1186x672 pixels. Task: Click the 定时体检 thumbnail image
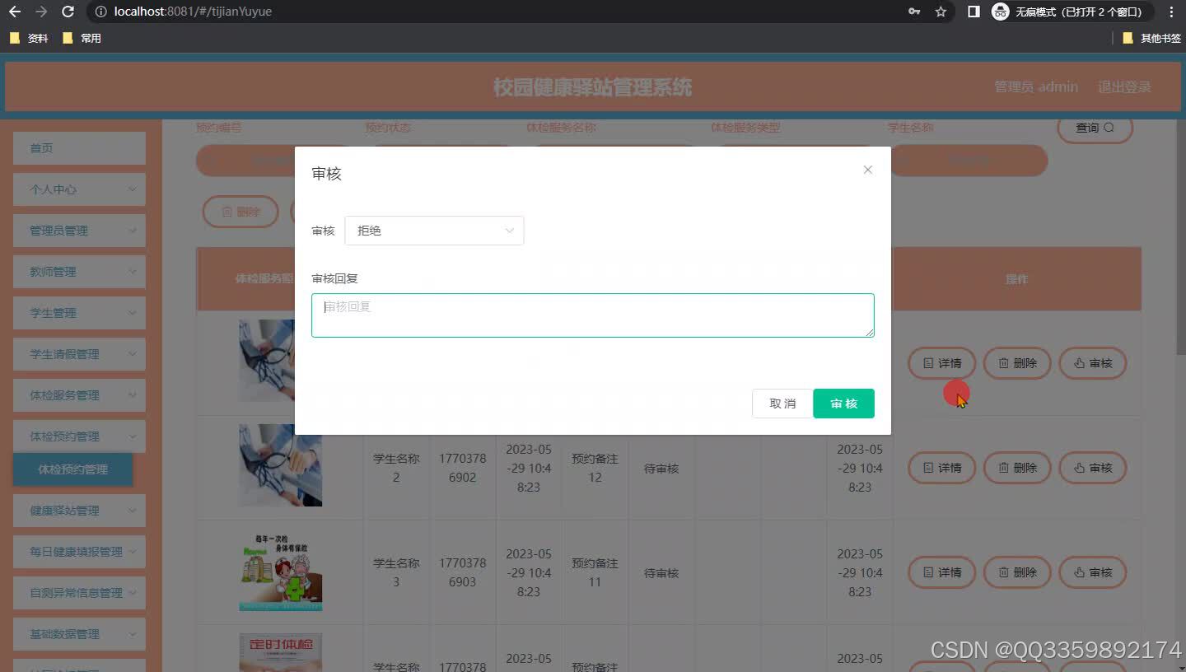[280, 652]
